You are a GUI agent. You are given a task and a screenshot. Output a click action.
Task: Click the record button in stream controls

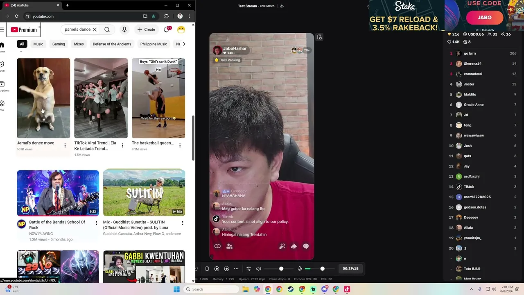(217, 269)
